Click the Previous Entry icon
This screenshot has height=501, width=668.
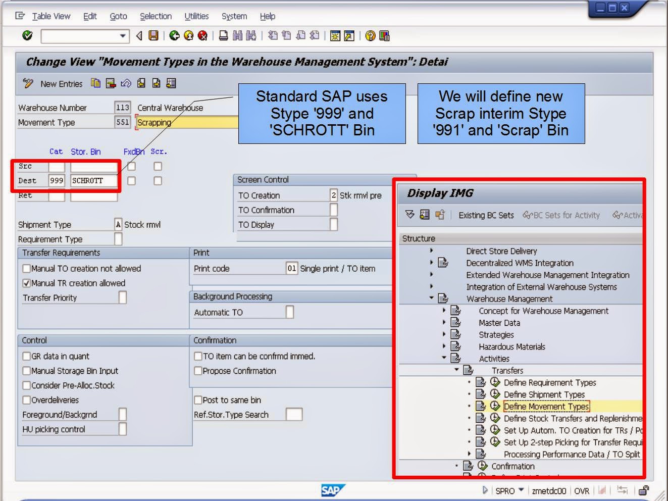[x=141, y=83]
